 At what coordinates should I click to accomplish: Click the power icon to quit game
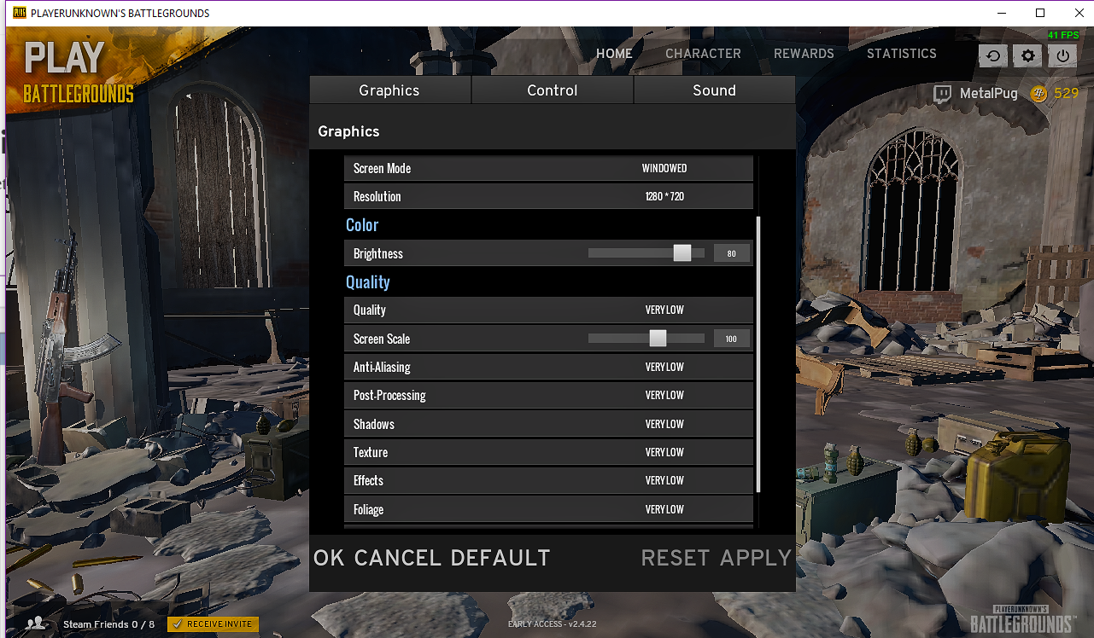(x=1062, y=55)
